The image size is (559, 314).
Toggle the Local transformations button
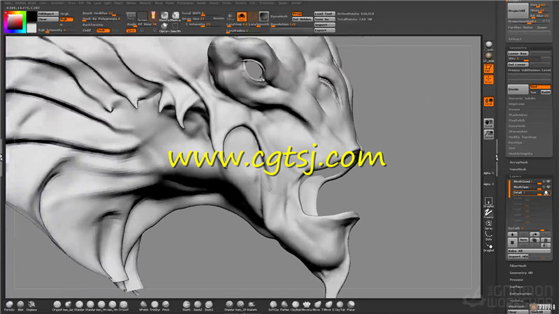(488, 101)
